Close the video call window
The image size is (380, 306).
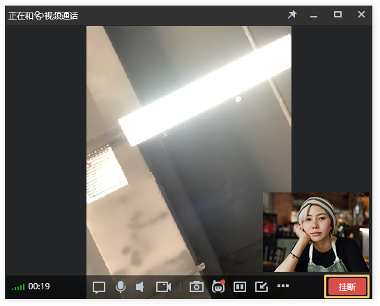click(x=361, y=15)
